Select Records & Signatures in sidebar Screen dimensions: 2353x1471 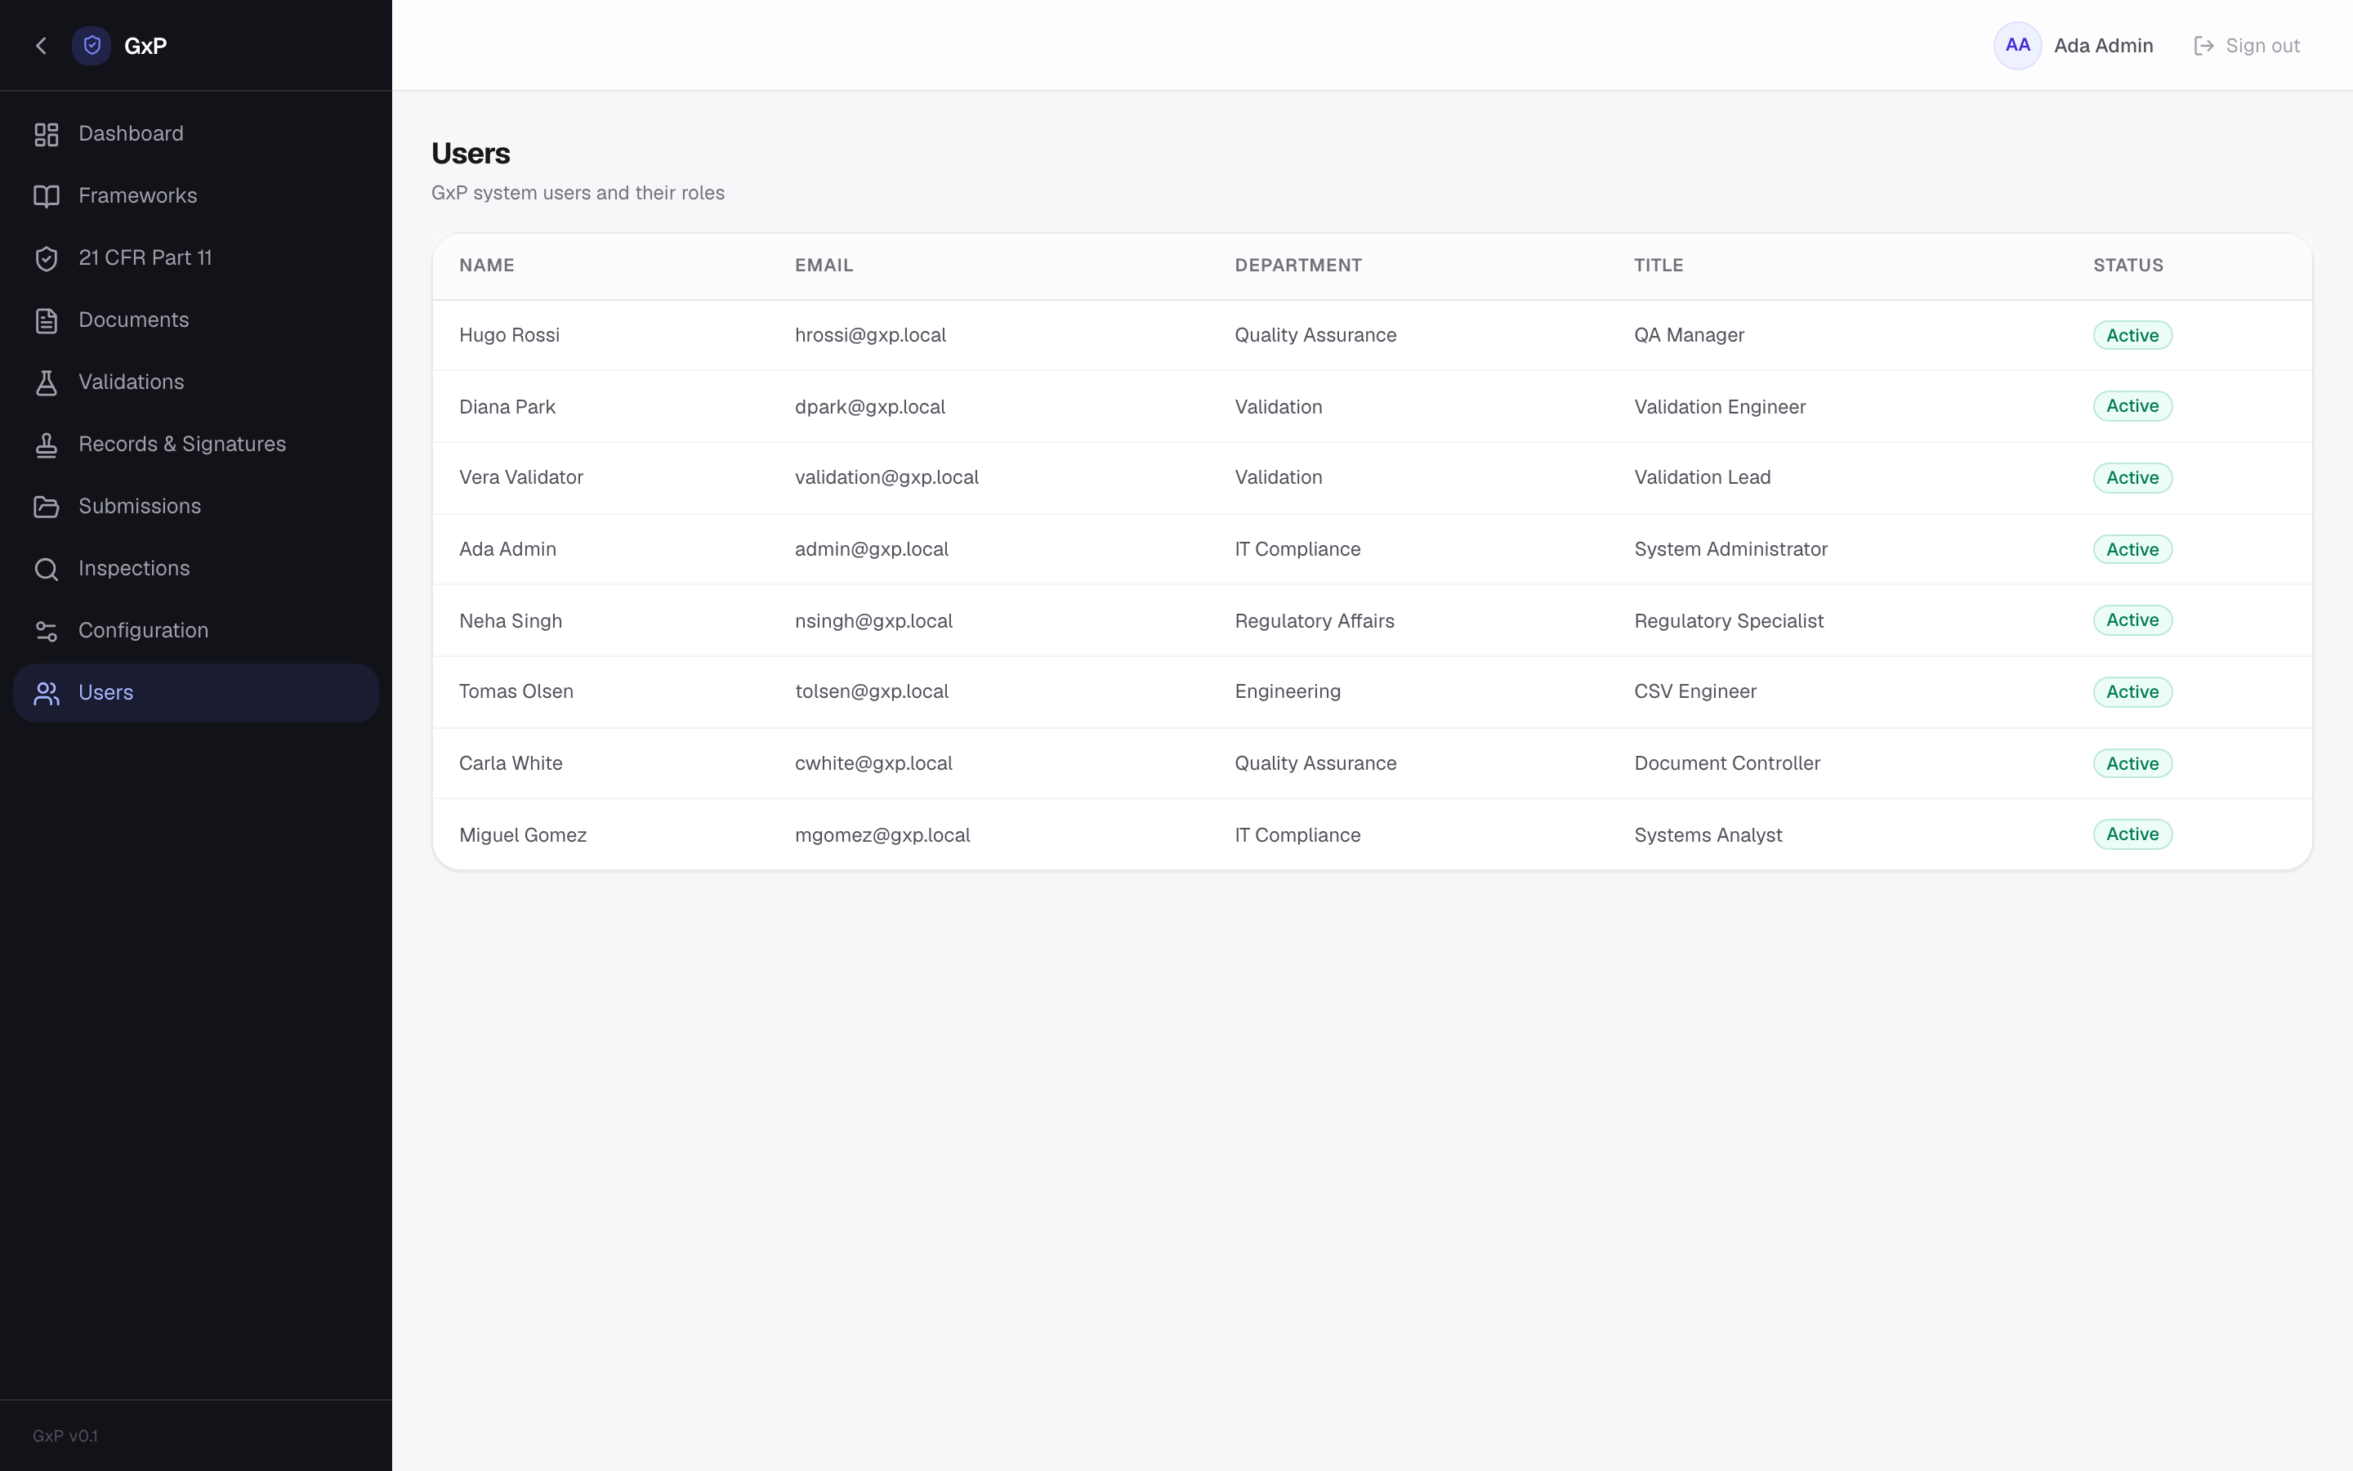(195, 445)
